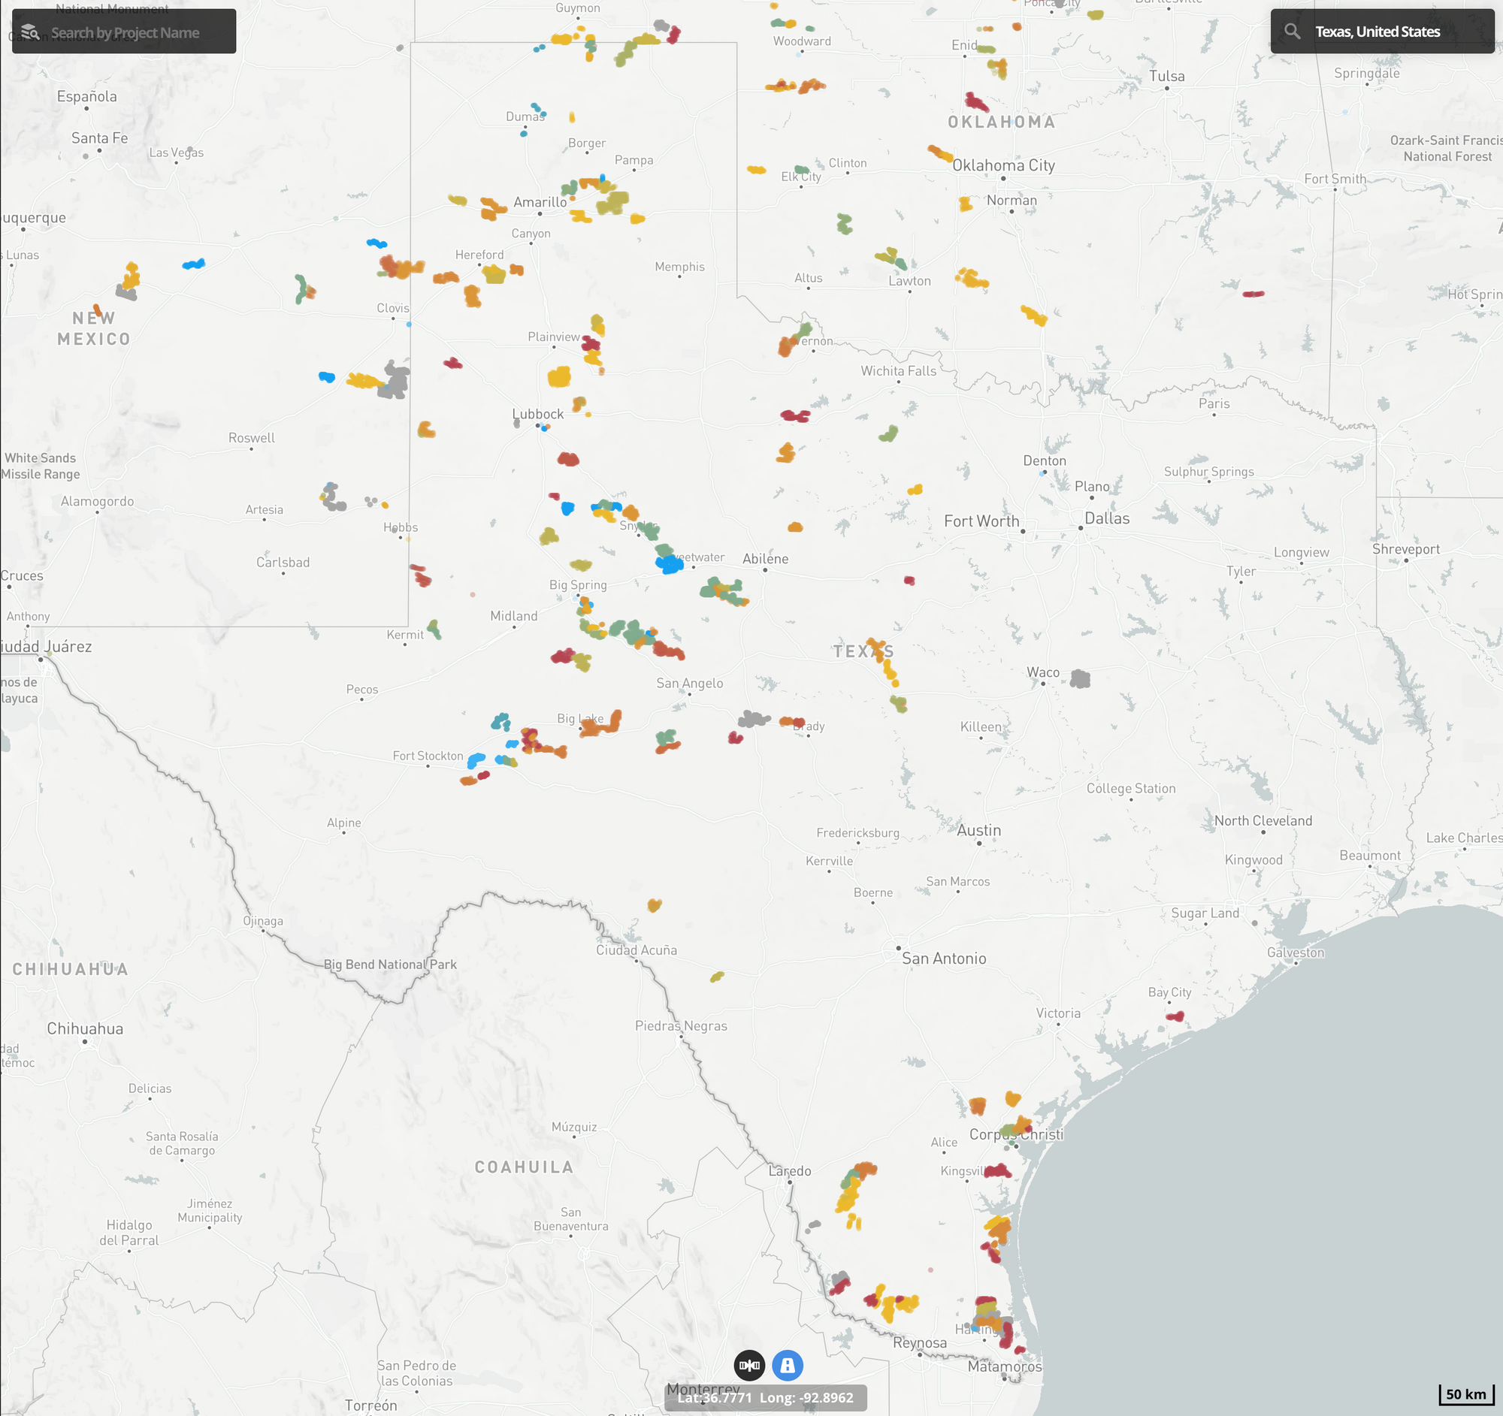Select the blue road basemap button

[x=787, y=1366]
